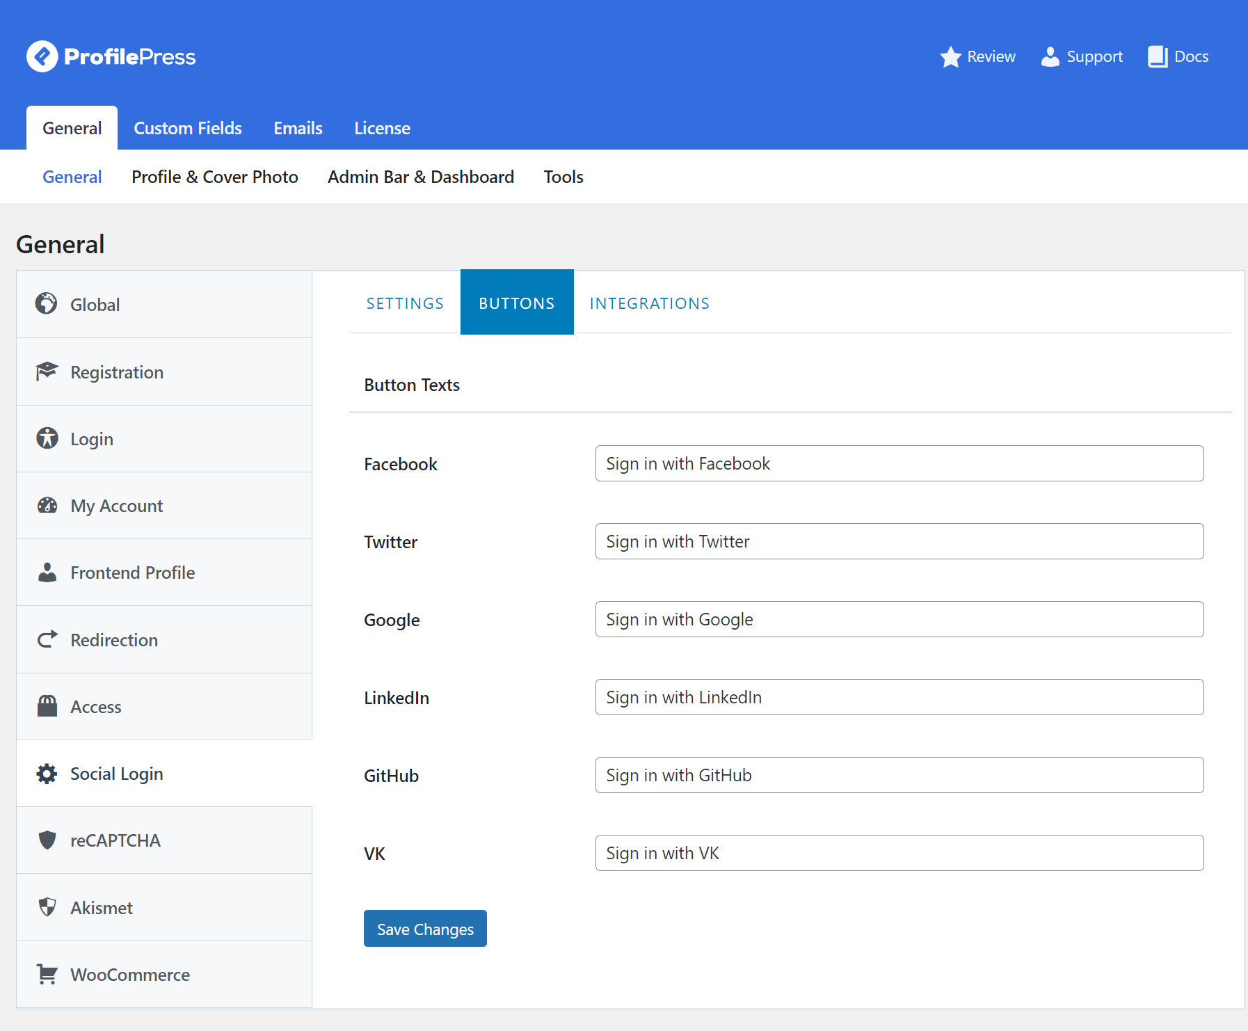Open the Custom Fields tab
Viewport: 1248px width, 1031px height.
pyautogui.click(x=188, y=128)
